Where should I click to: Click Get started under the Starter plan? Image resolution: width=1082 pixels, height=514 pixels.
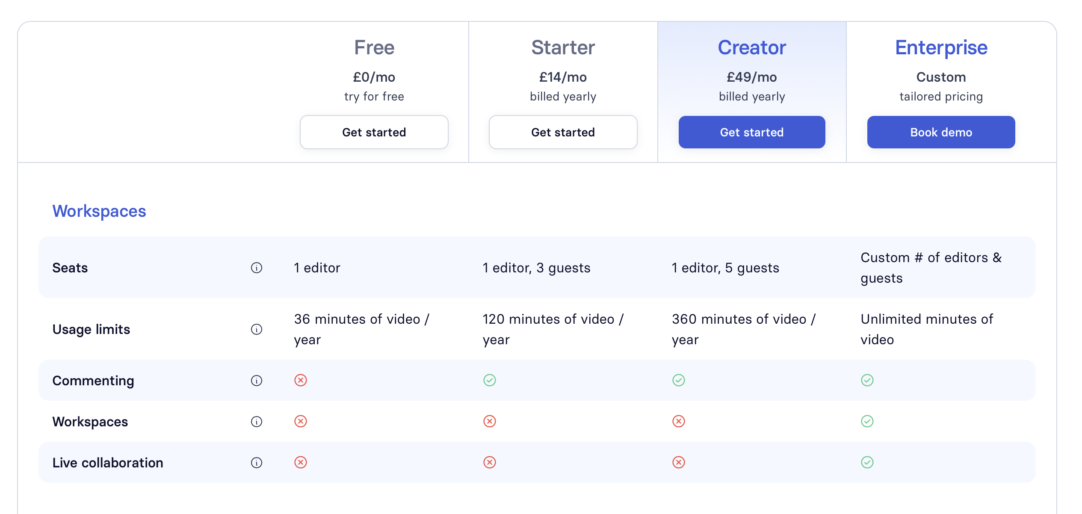click(x=563, y=132)
